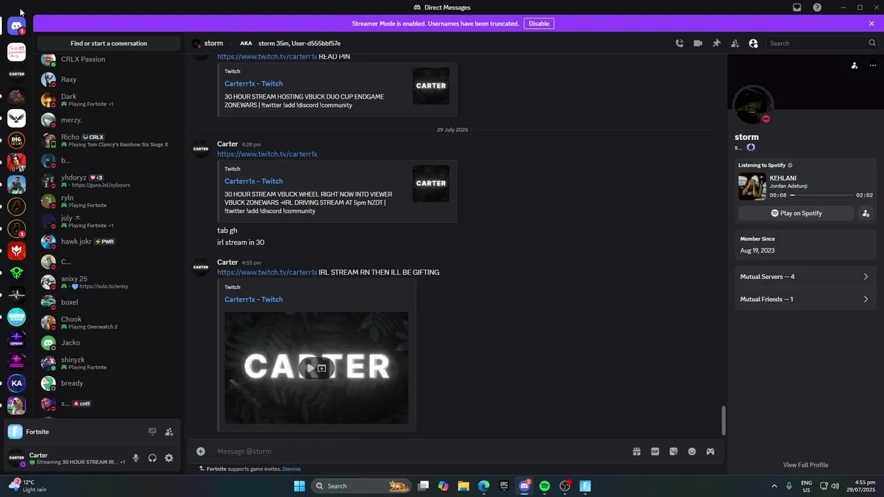Open DM with Chook
The image size is (884, 497).
point(108,322)
